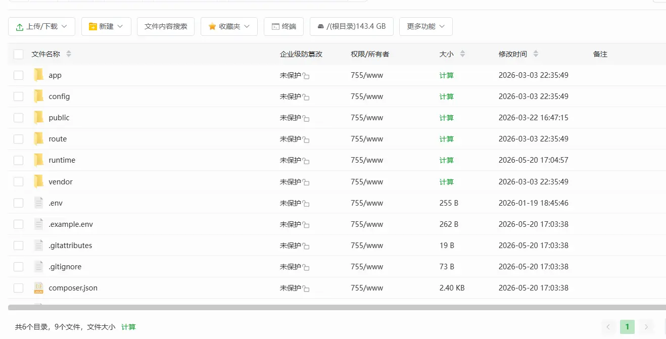The height and width of the screenshot is (339, 666).
Task: Click 计算 link for total file size
Action: tap(128, 327)
